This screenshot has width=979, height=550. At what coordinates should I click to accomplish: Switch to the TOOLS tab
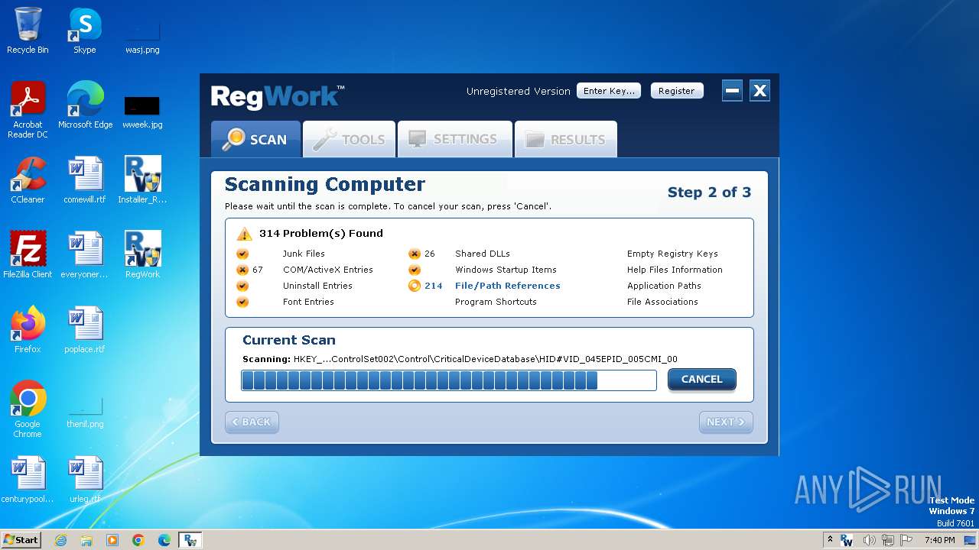tap(349, 139)
